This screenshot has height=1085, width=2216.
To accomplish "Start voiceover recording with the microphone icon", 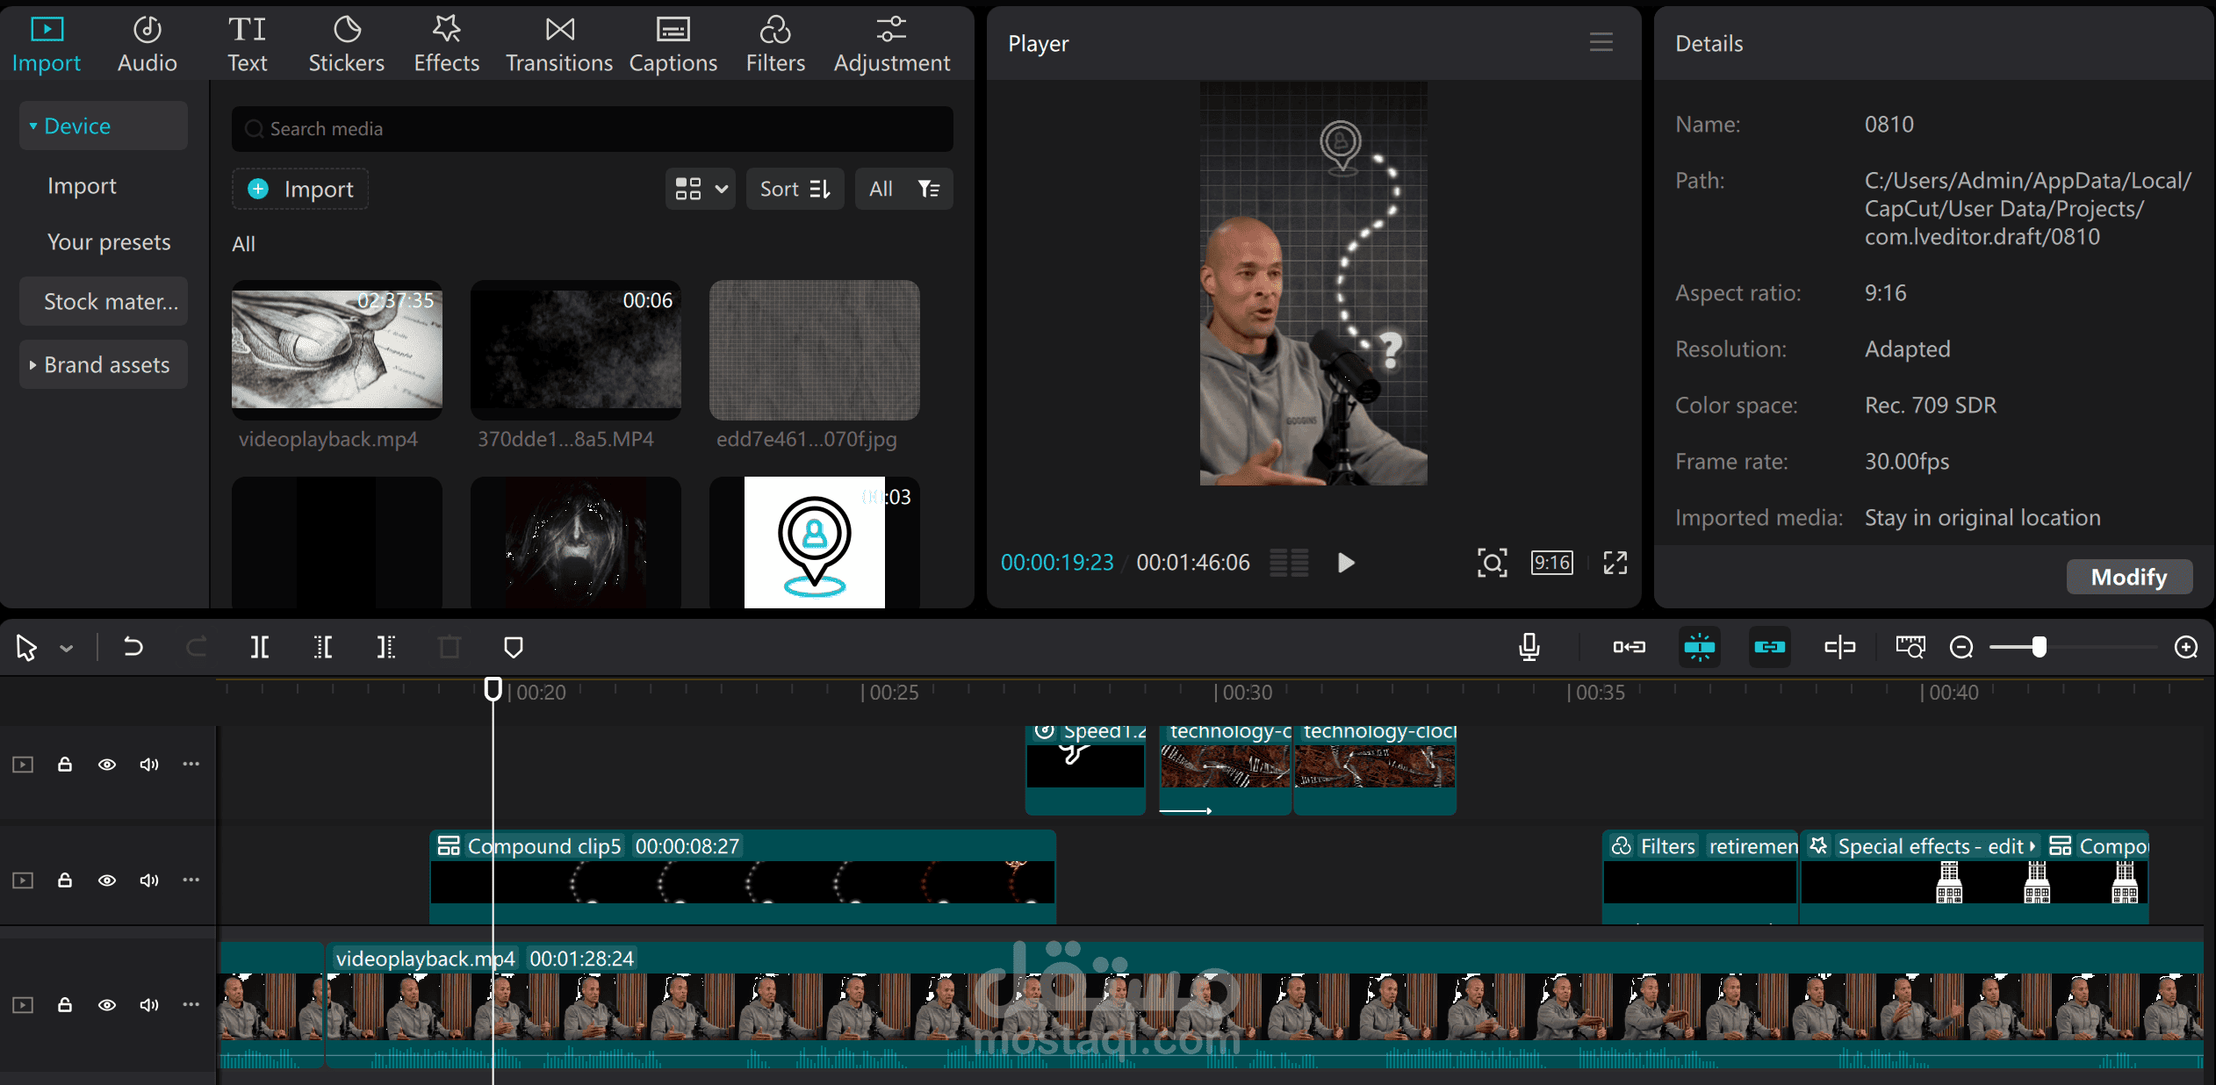I will [x=1529, y=647].
